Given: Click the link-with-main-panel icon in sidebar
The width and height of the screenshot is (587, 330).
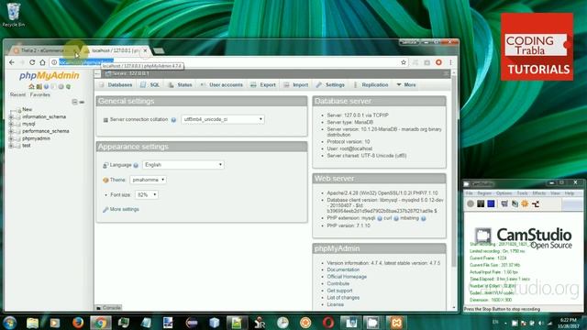Looking at the screenshot, I should point(82,102).
